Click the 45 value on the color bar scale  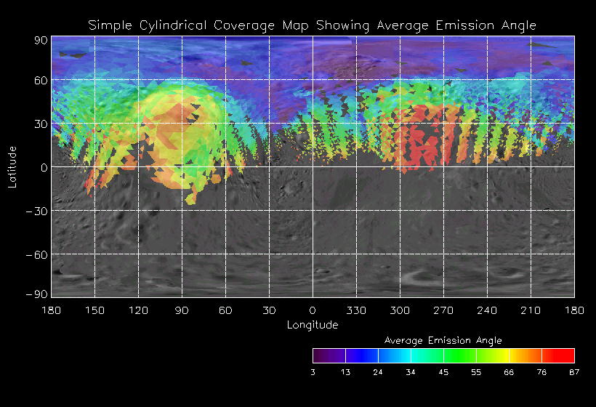[x=443, y=372]
